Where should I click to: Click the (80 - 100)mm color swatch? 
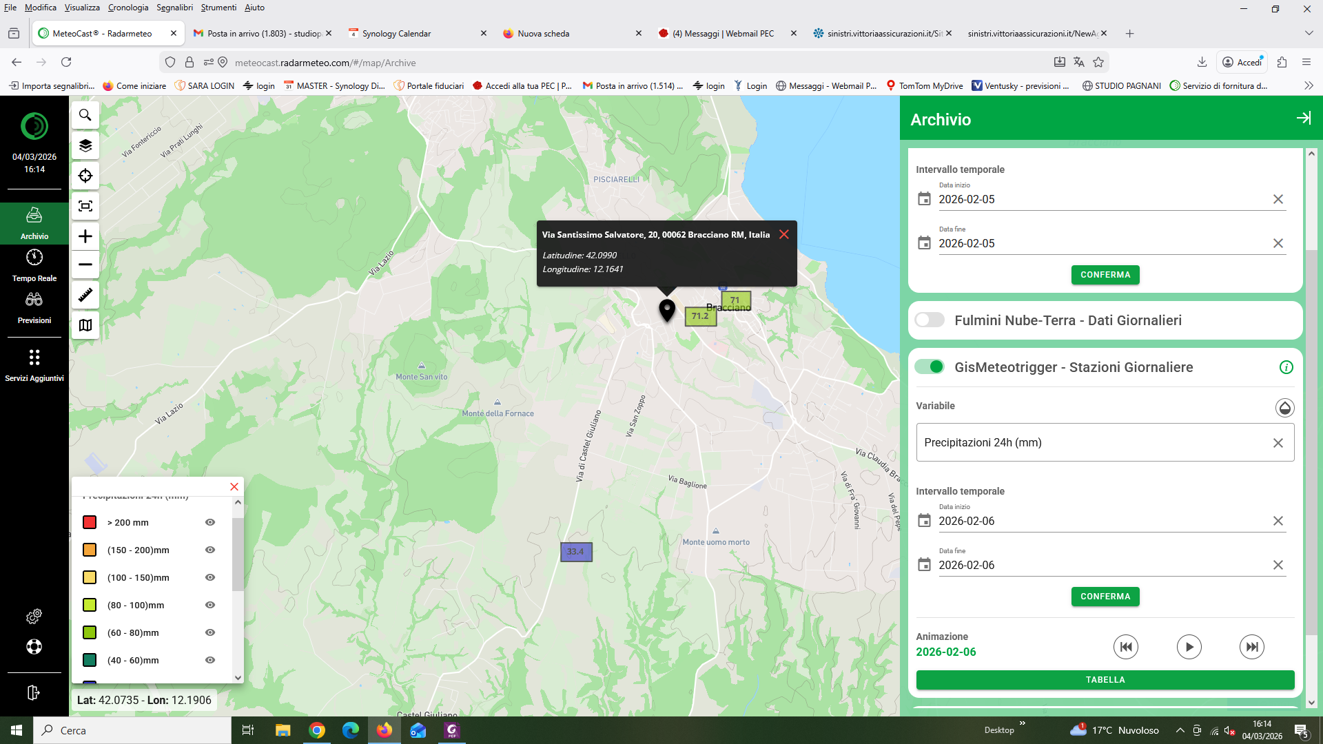point(90,605)
